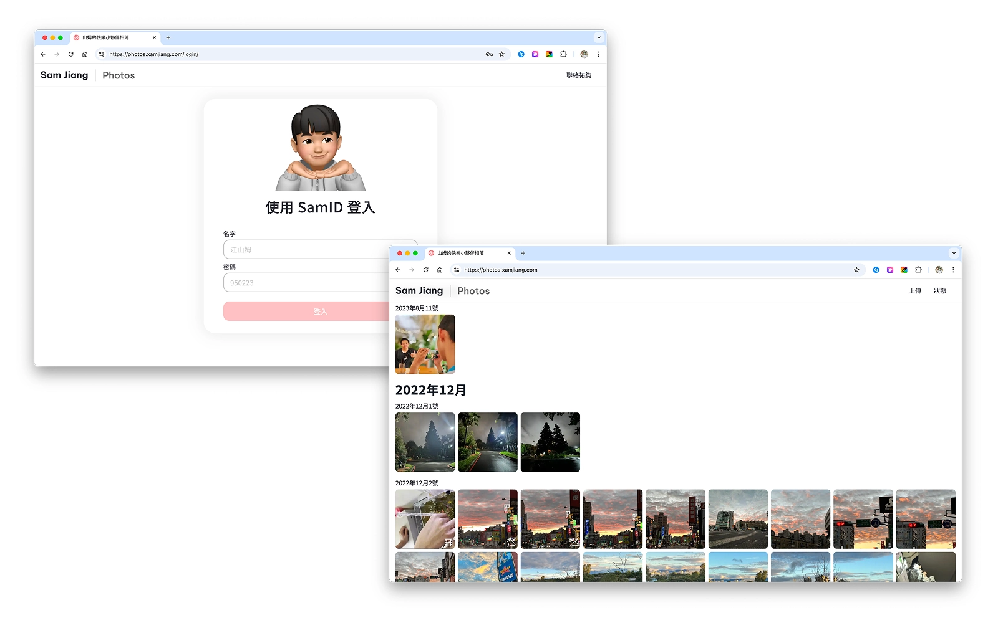Image resolution: width=998 pixels, height=623 pixels.
Task: Expand tab search dropdown in photos window
Action: (x=954, y=253)
